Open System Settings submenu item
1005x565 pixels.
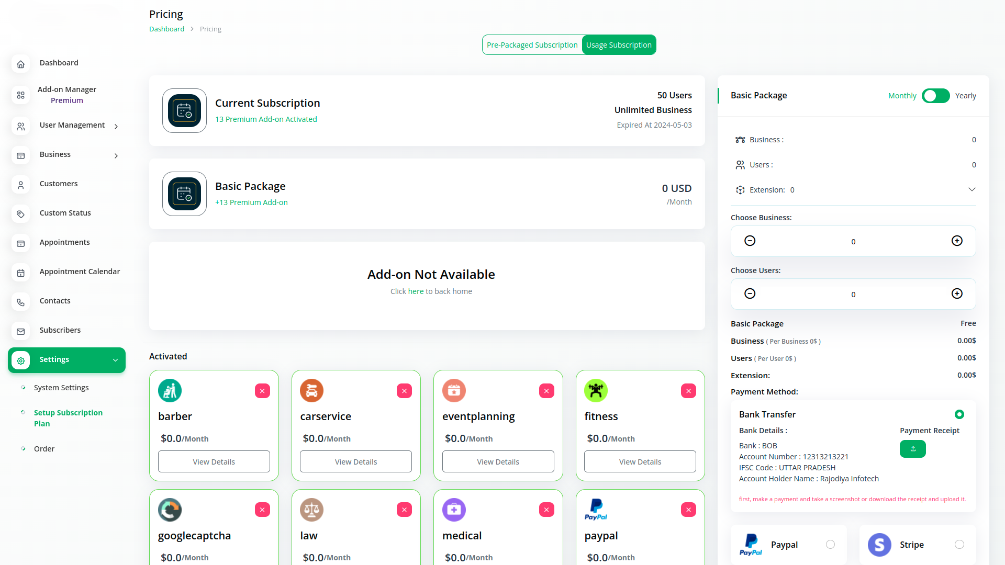(x=61, y=388)
